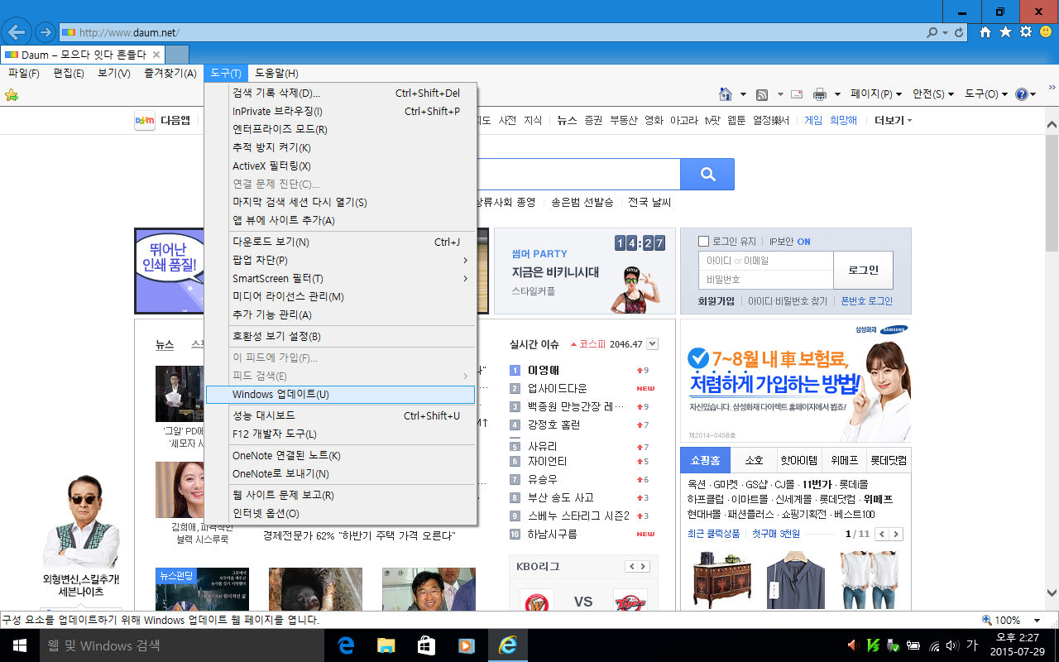
Task: Click the Windows Start button
Action: tap(20, 645)
